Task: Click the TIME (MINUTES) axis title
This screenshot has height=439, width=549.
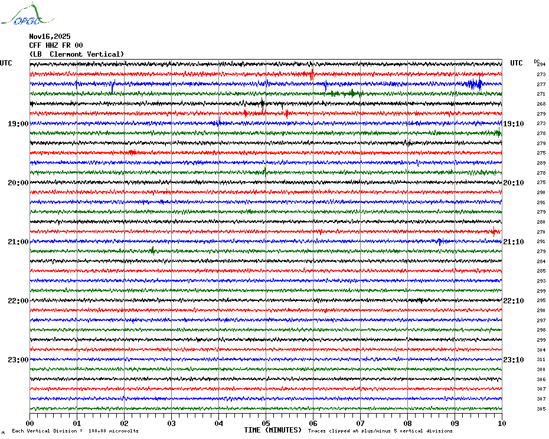Action: click(x=273, y=430)
